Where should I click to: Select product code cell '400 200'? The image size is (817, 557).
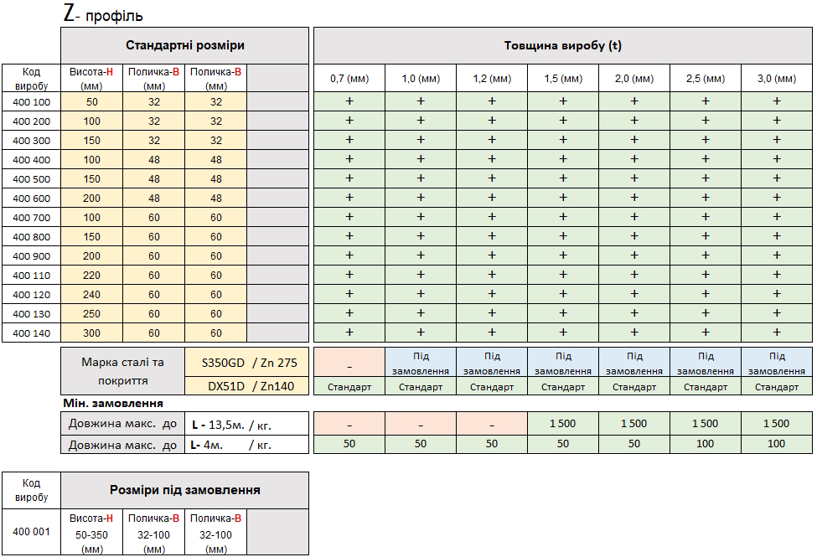click(31, 121)
